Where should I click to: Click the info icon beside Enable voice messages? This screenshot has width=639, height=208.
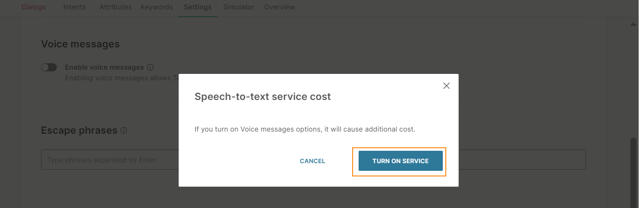tap(150, 67)
